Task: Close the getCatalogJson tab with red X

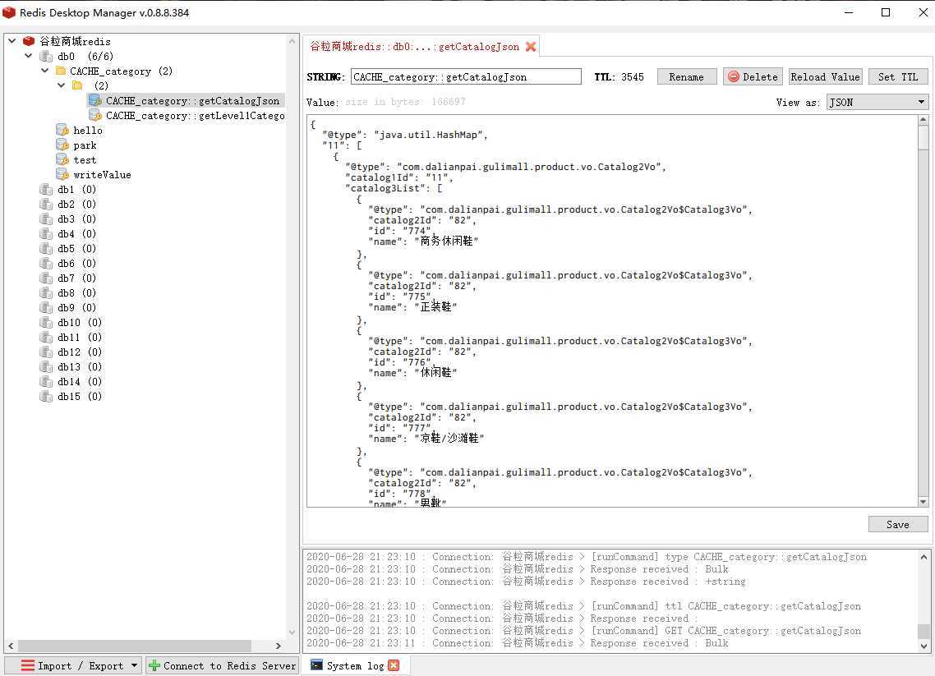Action: click(x=530, y=47)
